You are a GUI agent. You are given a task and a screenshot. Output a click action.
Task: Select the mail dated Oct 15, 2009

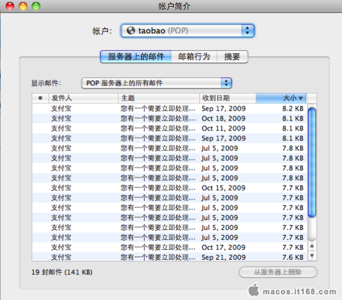tap(169, 188)
